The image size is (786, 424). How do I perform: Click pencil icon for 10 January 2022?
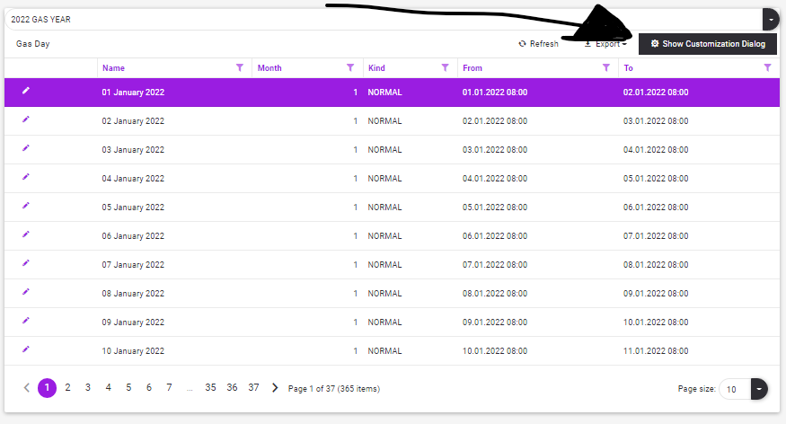(26, 349)
